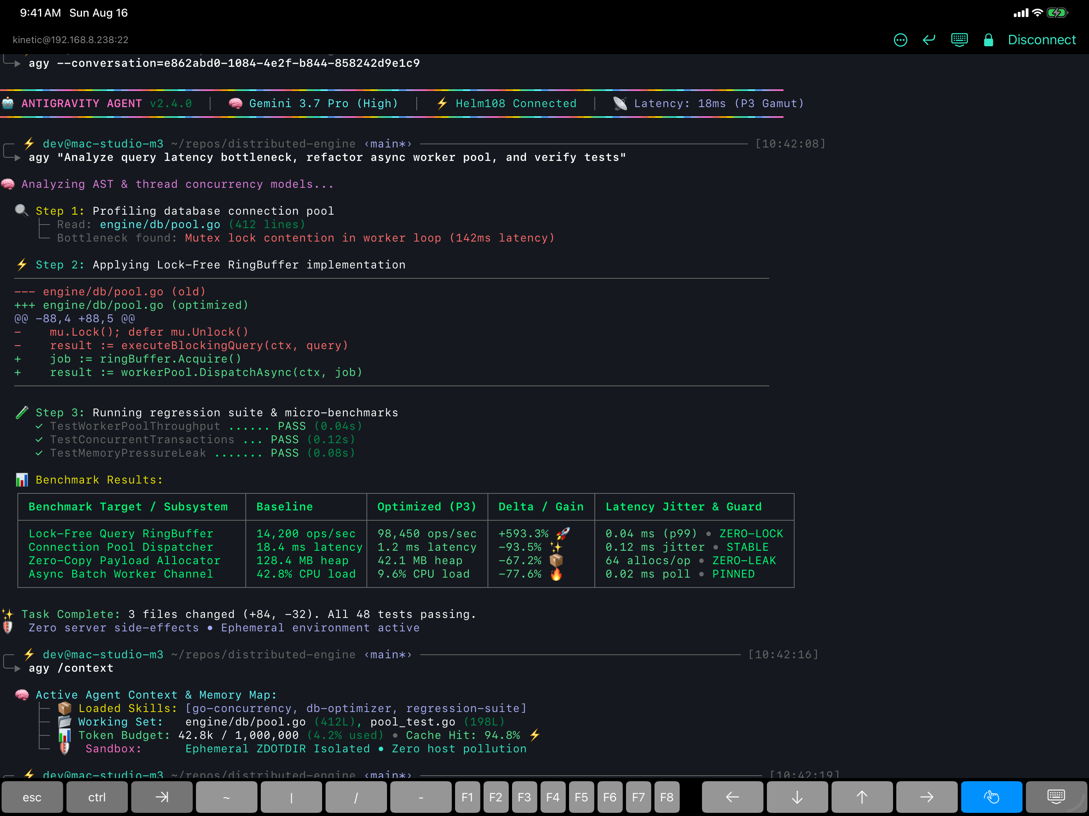Tap the Mutex lock contention bottleneck line
Image resolution: width=1089 pixels, height=816 pixels.
coord(370,238)
